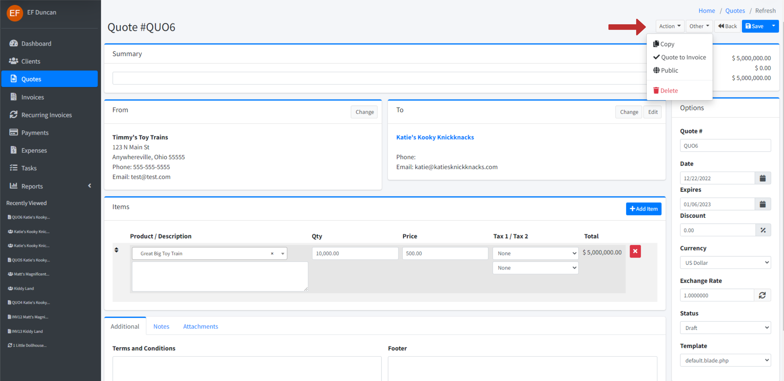Switch to the Notes tab
The height and width of the screenshot is (381, 784).
point(161,326)
